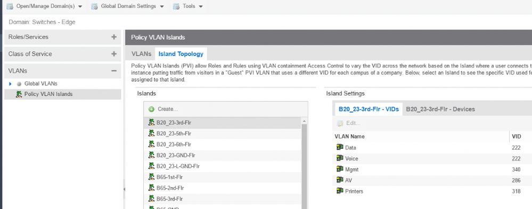Select the Printers VLAN row
The image size is (532, 209).
point(432,191)
